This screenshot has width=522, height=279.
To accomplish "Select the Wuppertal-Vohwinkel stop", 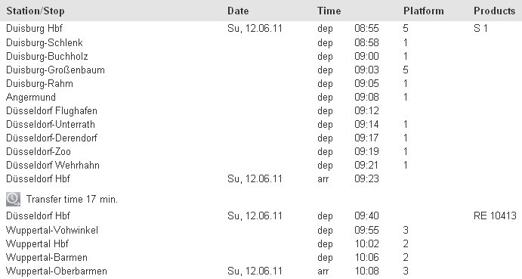I will tap(52, 231).
